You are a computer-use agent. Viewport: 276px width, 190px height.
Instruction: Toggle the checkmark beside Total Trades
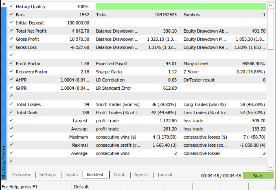click(11, 104)
